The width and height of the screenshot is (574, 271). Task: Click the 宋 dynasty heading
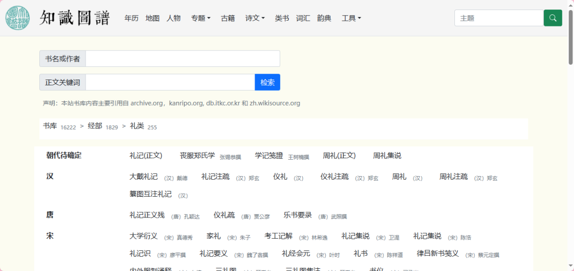point(50,236)
